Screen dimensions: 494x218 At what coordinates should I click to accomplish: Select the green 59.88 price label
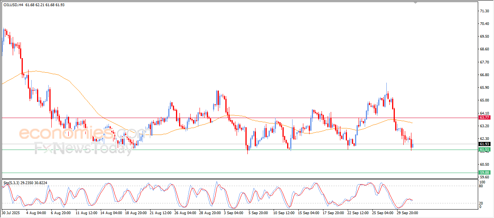pos(484,173)
